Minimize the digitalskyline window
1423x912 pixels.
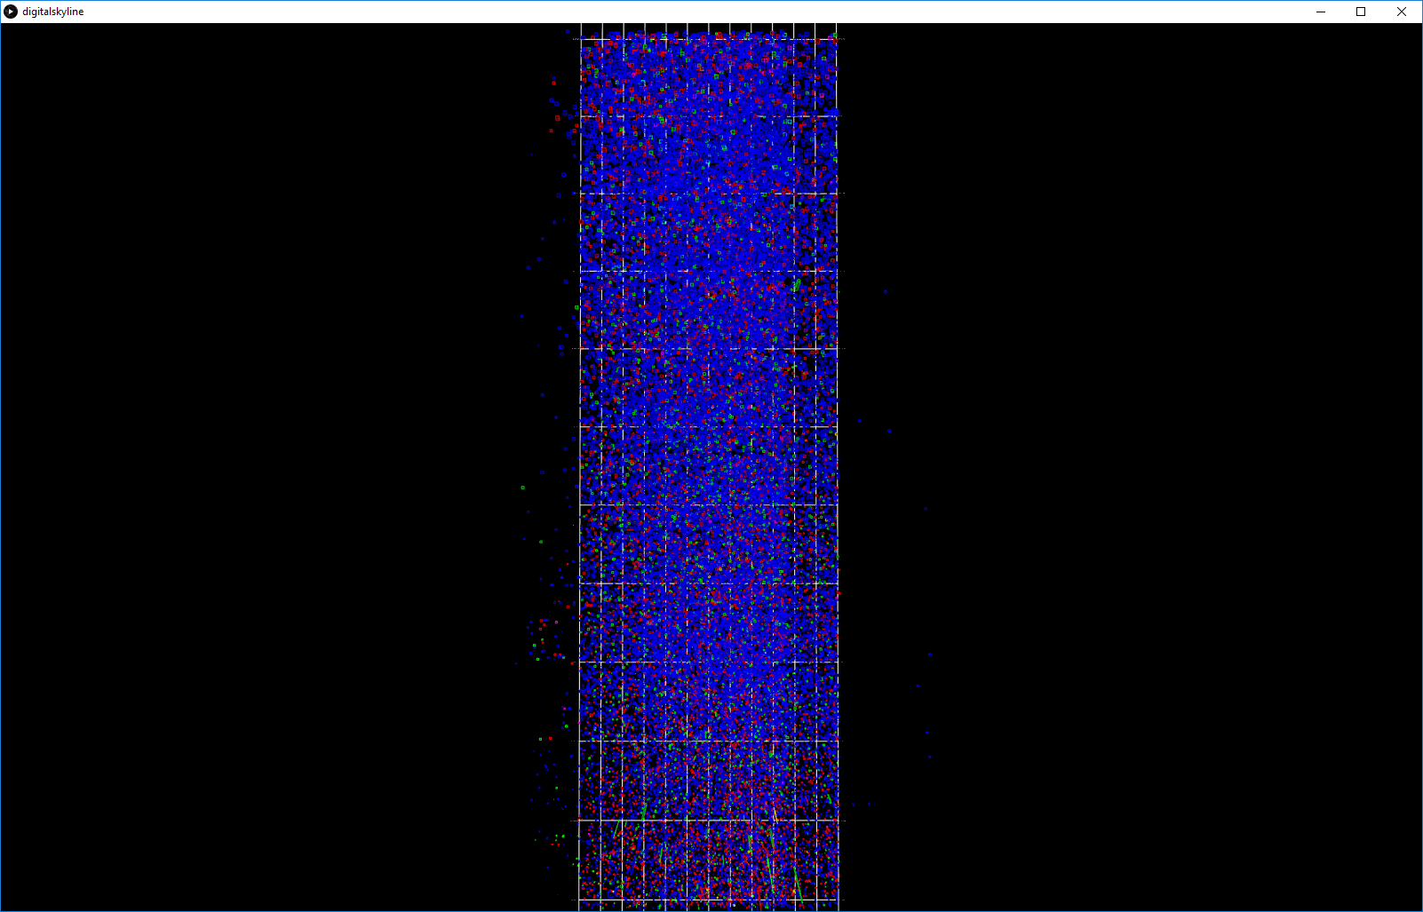(x=1320, y=12)
